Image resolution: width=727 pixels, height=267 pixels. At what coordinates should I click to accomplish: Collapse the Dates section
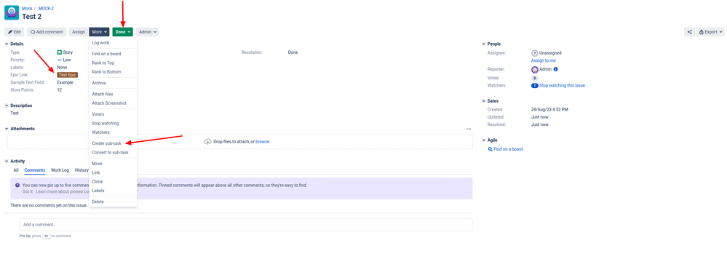click(x=484, y=101)
